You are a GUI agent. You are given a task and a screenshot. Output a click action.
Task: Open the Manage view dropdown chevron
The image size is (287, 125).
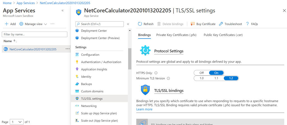(46, 24)
